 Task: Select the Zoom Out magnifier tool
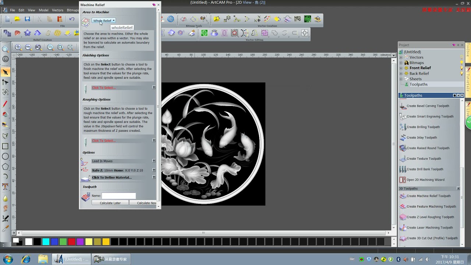coord(28,47)
